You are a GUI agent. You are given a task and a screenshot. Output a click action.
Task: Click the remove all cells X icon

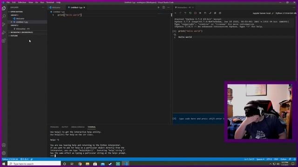pos(176,13)
